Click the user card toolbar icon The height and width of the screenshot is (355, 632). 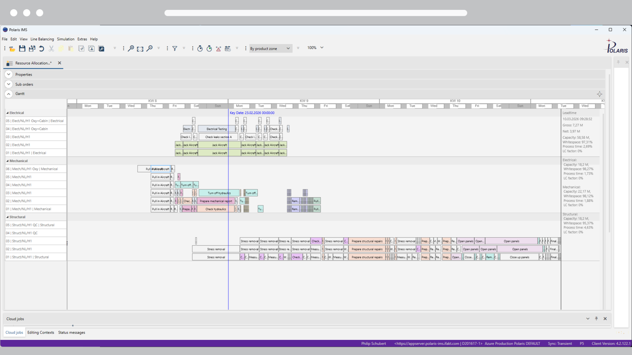click(x=92, y=49)
